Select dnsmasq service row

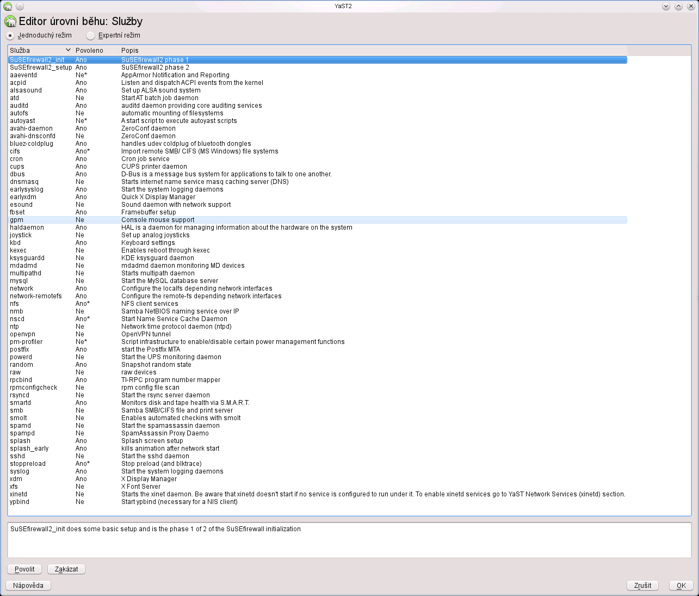[x=318, y=182]
